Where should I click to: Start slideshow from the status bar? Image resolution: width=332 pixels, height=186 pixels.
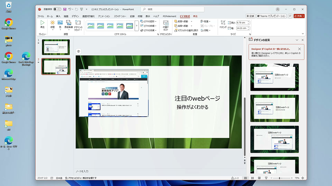coord(266,178)
